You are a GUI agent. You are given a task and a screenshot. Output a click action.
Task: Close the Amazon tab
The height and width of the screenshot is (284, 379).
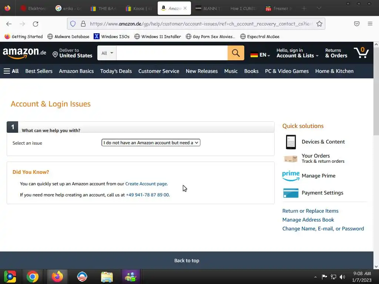pyautogui.click(x=185, y=8)
